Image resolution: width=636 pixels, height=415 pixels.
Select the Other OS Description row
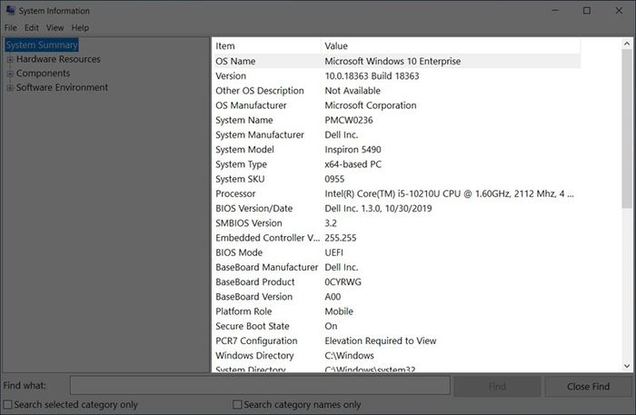[396, 91]
